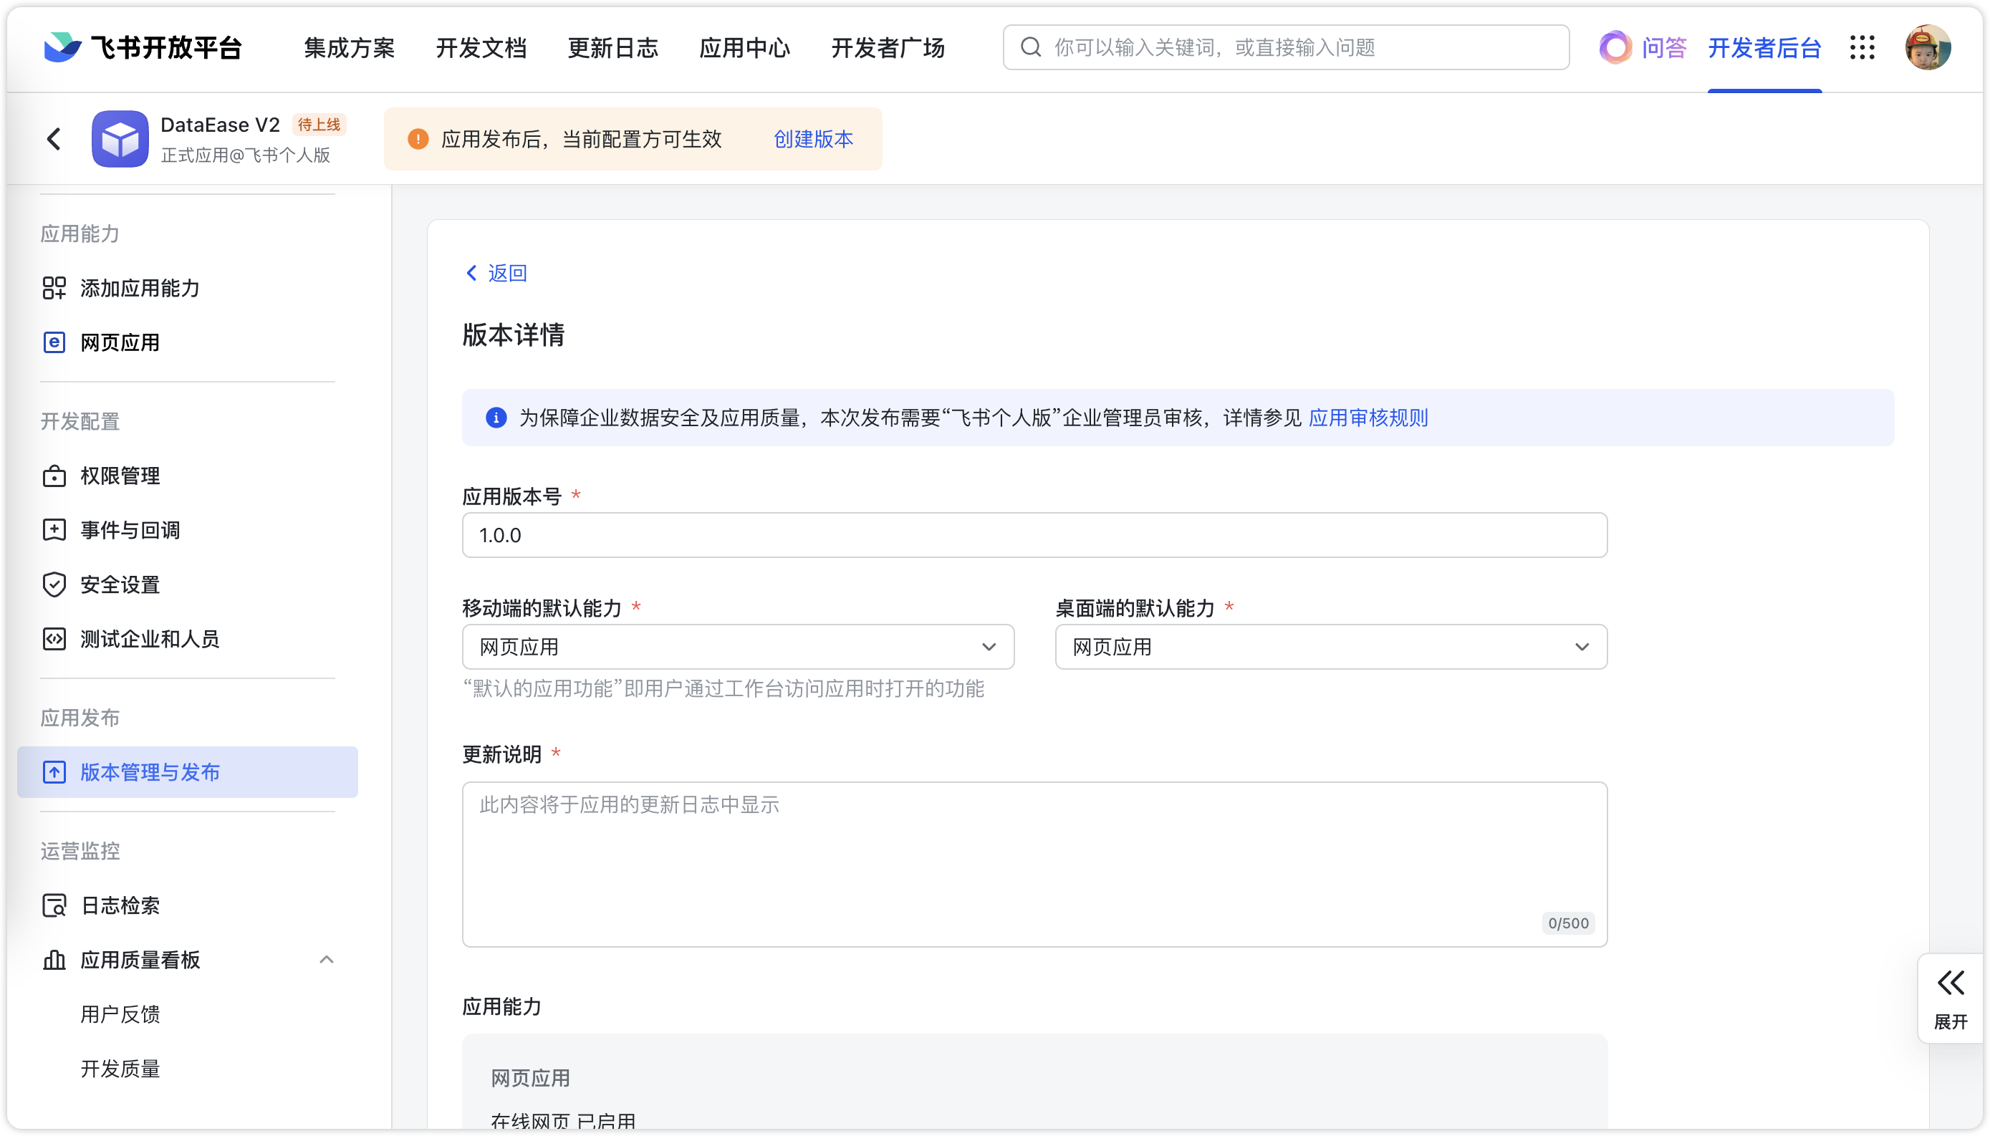Click the 日志检索 sidebar icon
1990x1136 pixels.
pos(54,905)
